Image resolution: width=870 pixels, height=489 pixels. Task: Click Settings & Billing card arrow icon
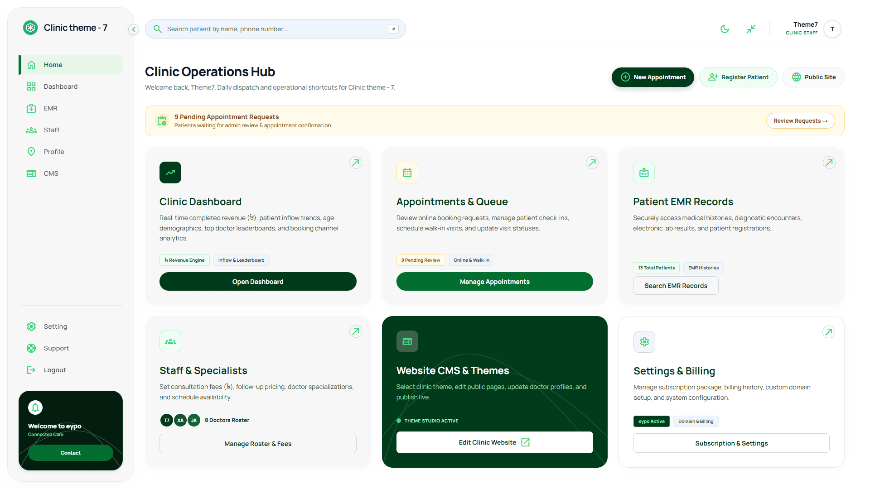(829, 332)
